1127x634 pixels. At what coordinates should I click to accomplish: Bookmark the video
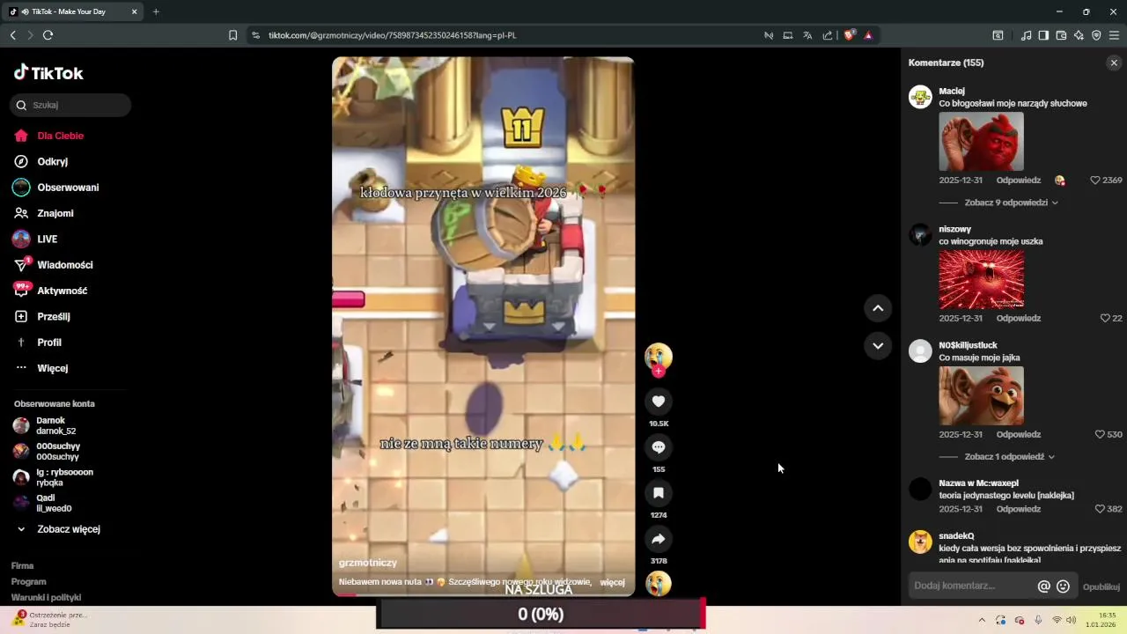(659, 493)
